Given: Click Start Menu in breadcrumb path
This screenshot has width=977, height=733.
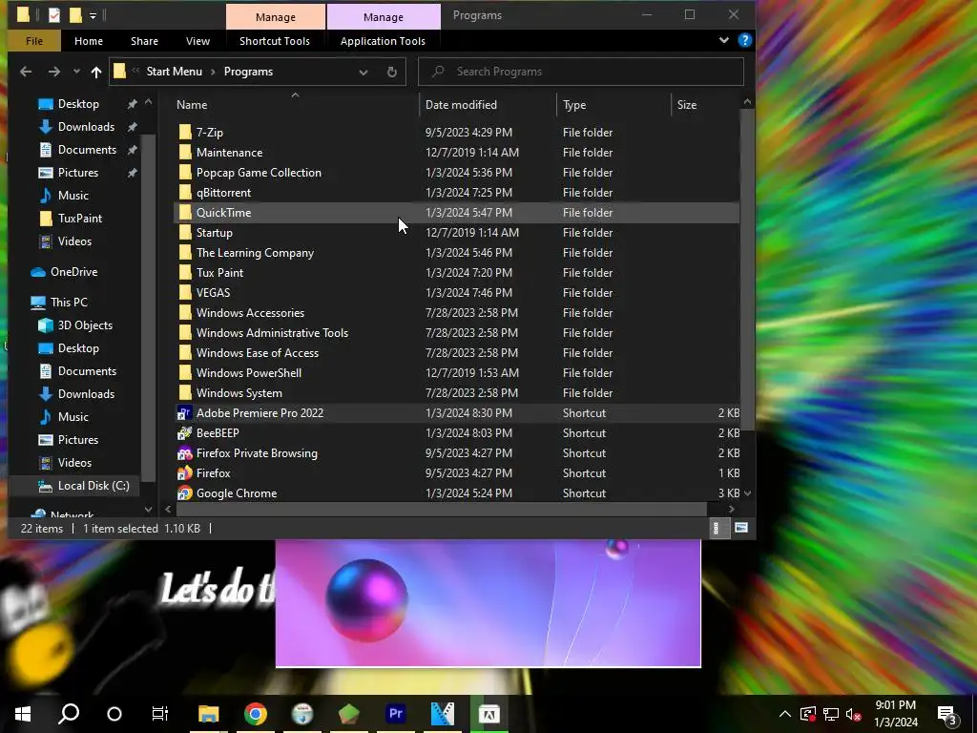Looking at the screenshot, I should coord(174,72).
